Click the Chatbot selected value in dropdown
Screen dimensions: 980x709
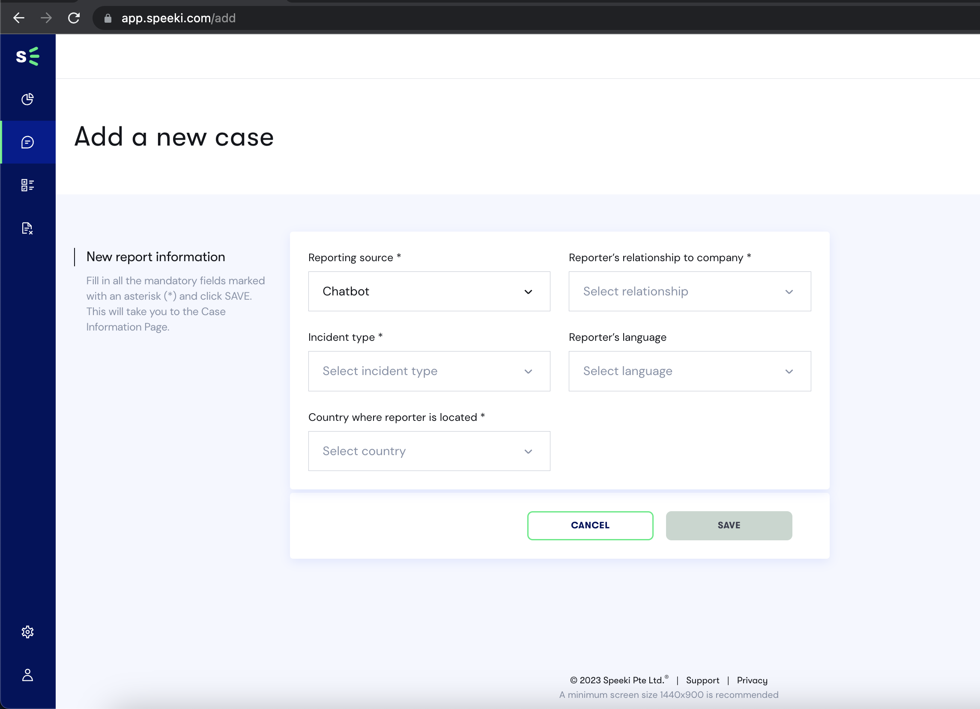click(x=429, y=291)
